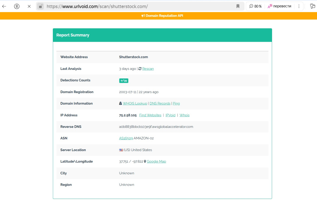Open the 80% reader/zoom indicator
Viewport: 317px width, 211px height.
pyautogui.click(x=255, y=6)
